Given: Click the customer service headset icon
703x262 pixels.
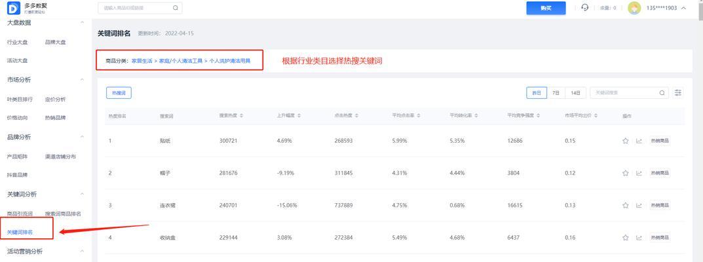Looking at the screenshot, I should coord(584,8).
